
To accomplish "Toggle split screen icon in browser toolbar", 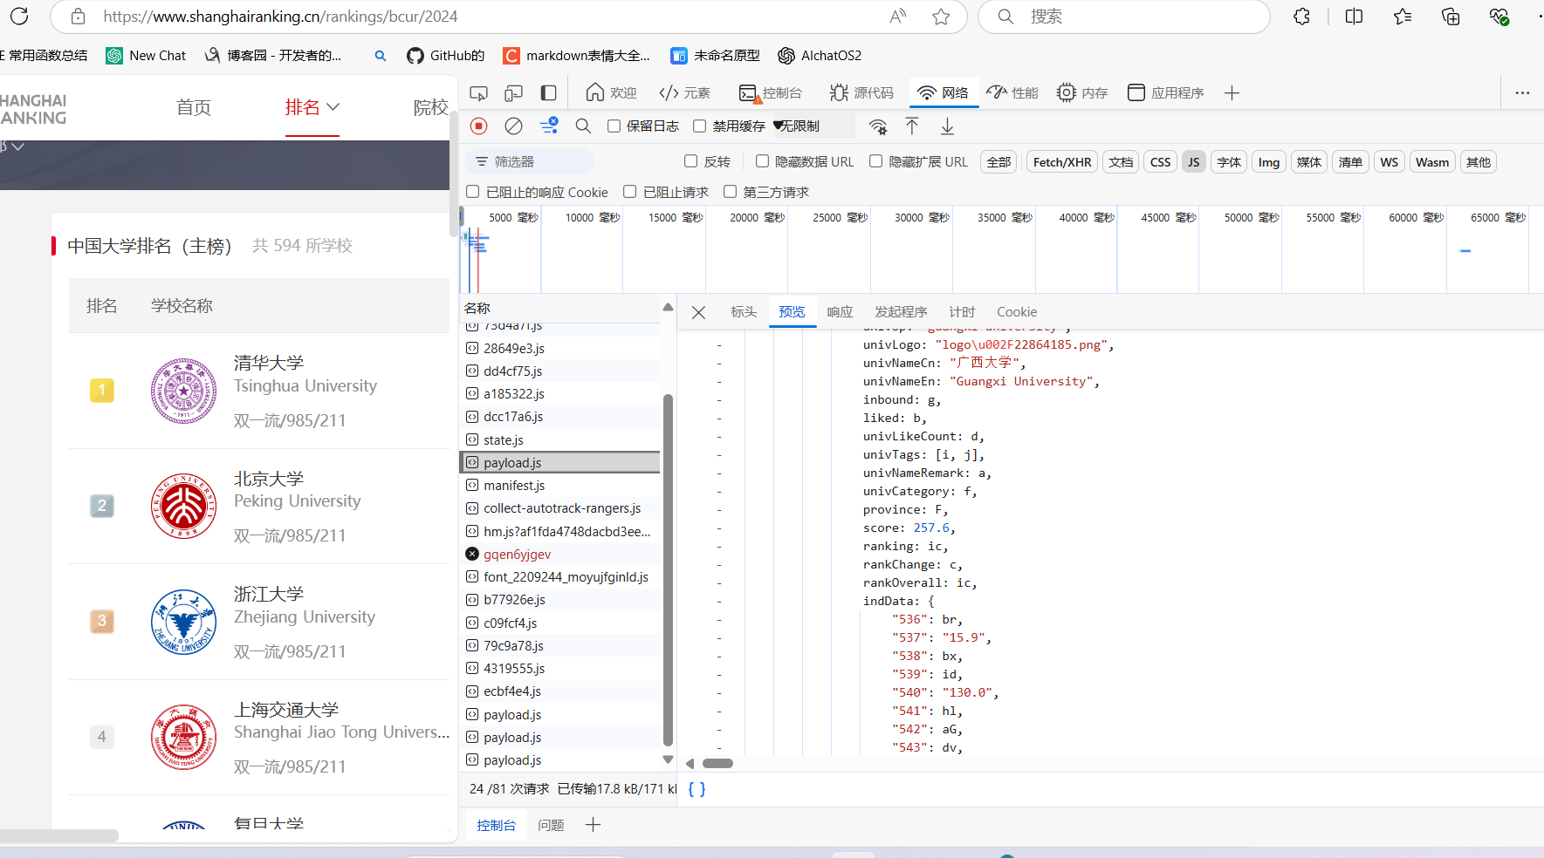I will click(x=1354, y=17).
